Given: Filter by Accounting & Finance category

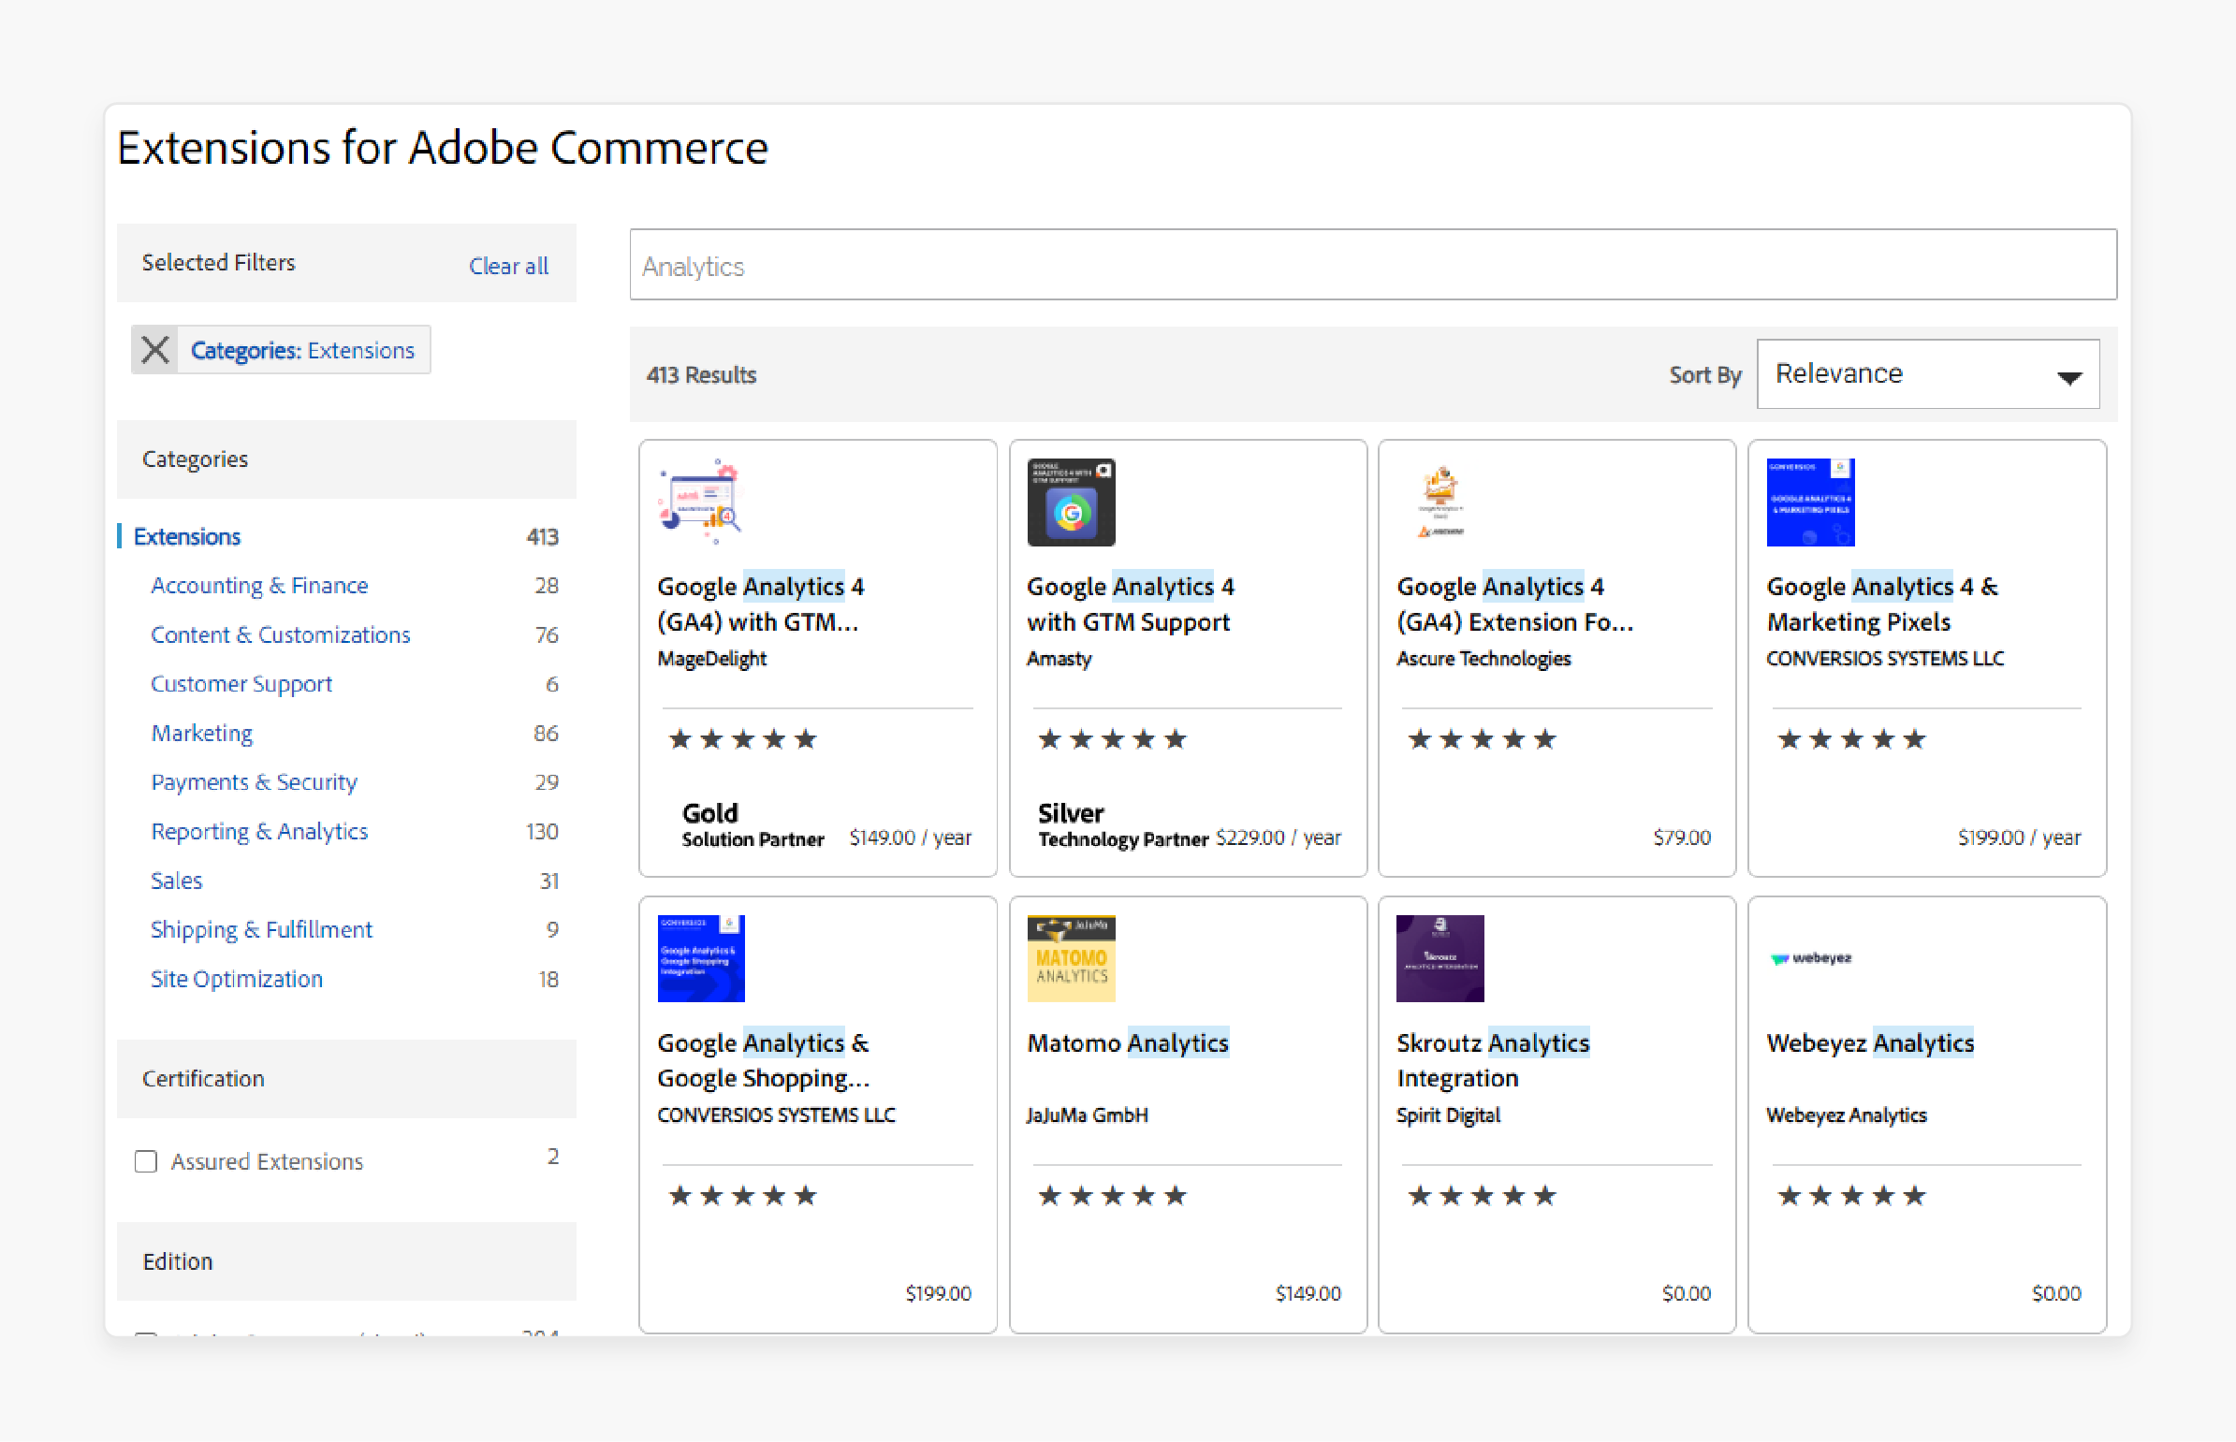Looking at the screenshot, I should point(259,585).
